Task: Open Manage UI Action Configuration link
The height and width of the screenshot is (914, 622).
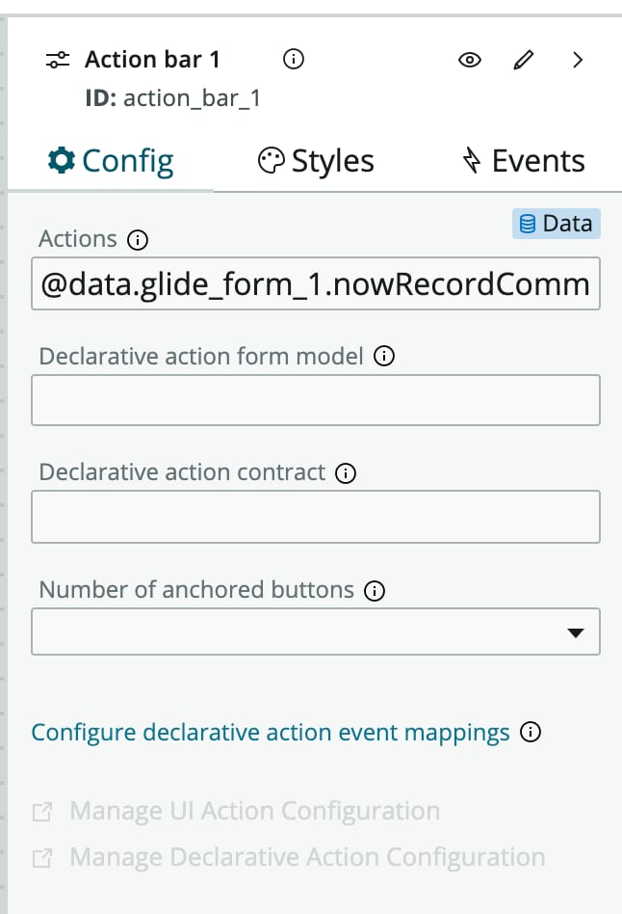Action: (237, 812)
